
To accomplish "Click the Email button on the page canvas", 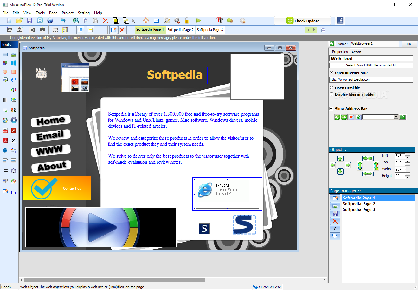I will click(x=50, y=136).
